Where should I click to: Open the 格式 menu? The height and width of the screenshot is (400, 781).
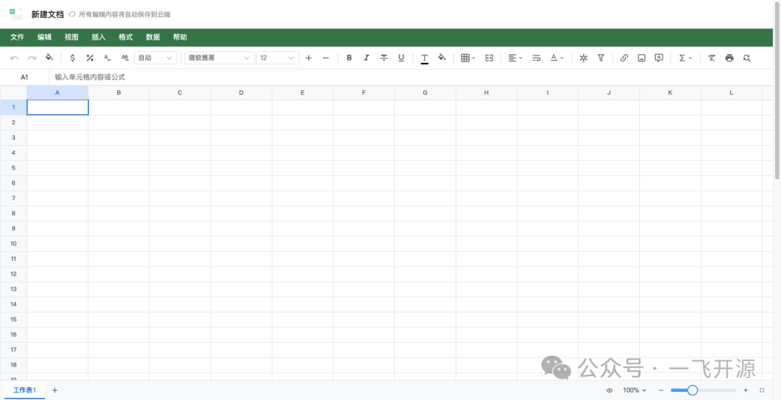[126, 37]
